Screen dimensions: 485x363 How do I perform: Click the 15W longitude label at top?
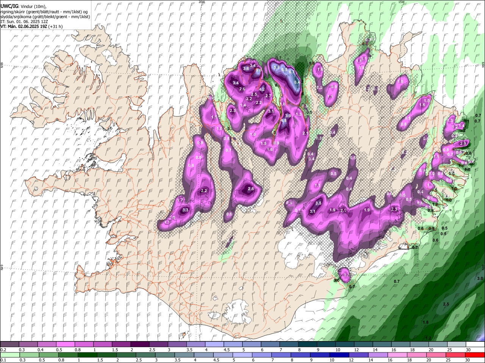pos(401,2)
